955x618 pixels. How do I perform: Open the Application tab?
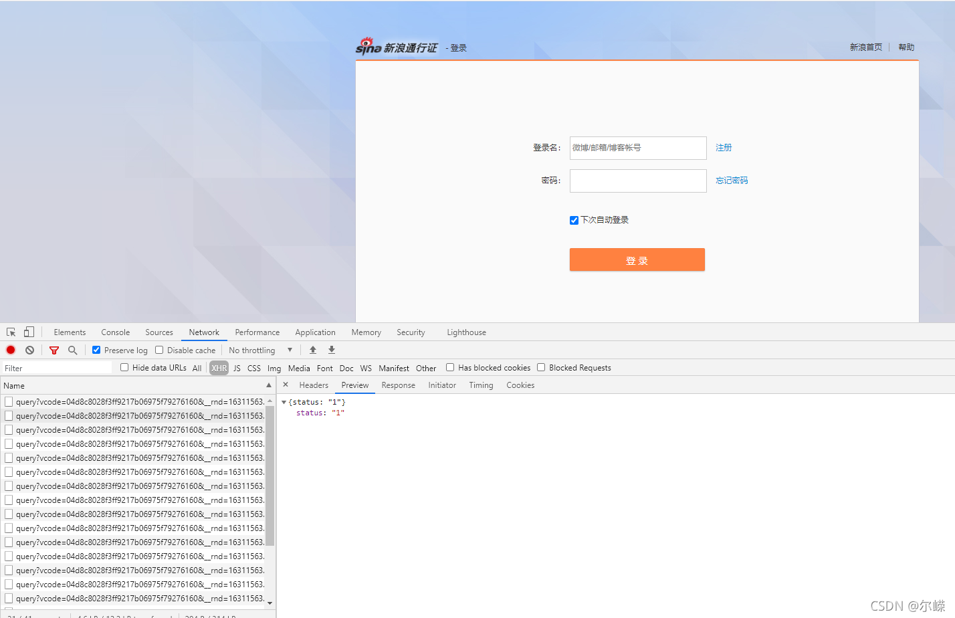point(316,332)
